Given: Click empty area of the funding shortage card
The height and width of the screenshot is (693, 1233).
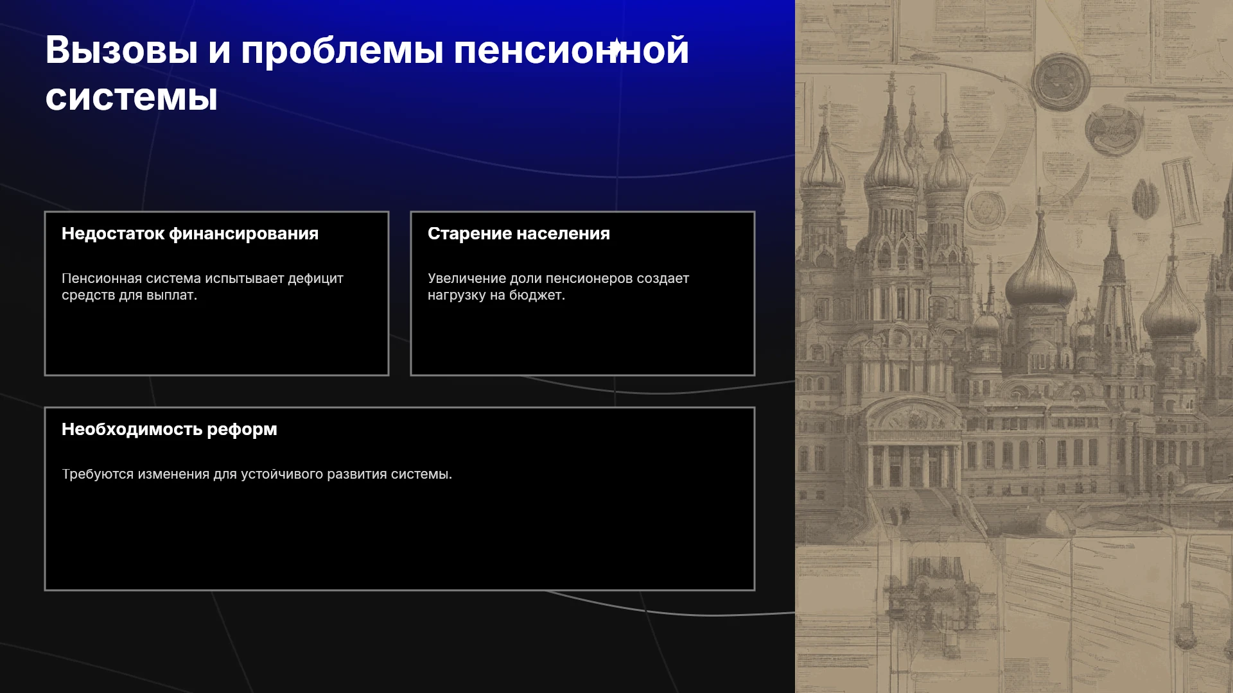Looking at the screenshot, I should pos(216,340).
